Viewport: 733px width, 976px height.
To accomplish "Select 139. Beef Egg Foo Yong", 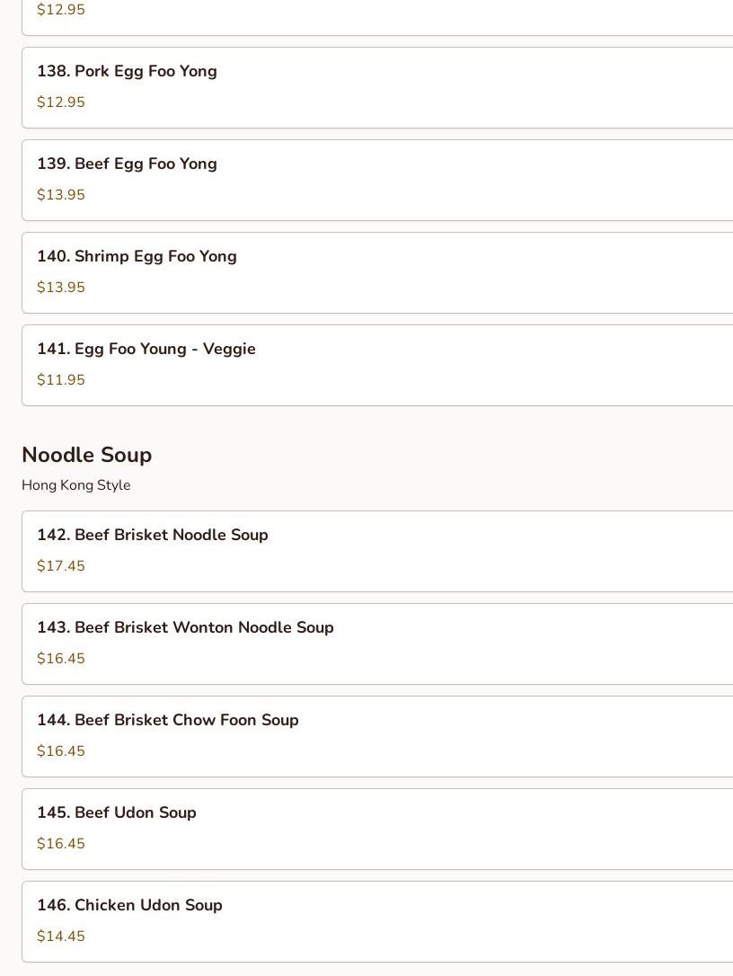I will (x=127, y=164).
